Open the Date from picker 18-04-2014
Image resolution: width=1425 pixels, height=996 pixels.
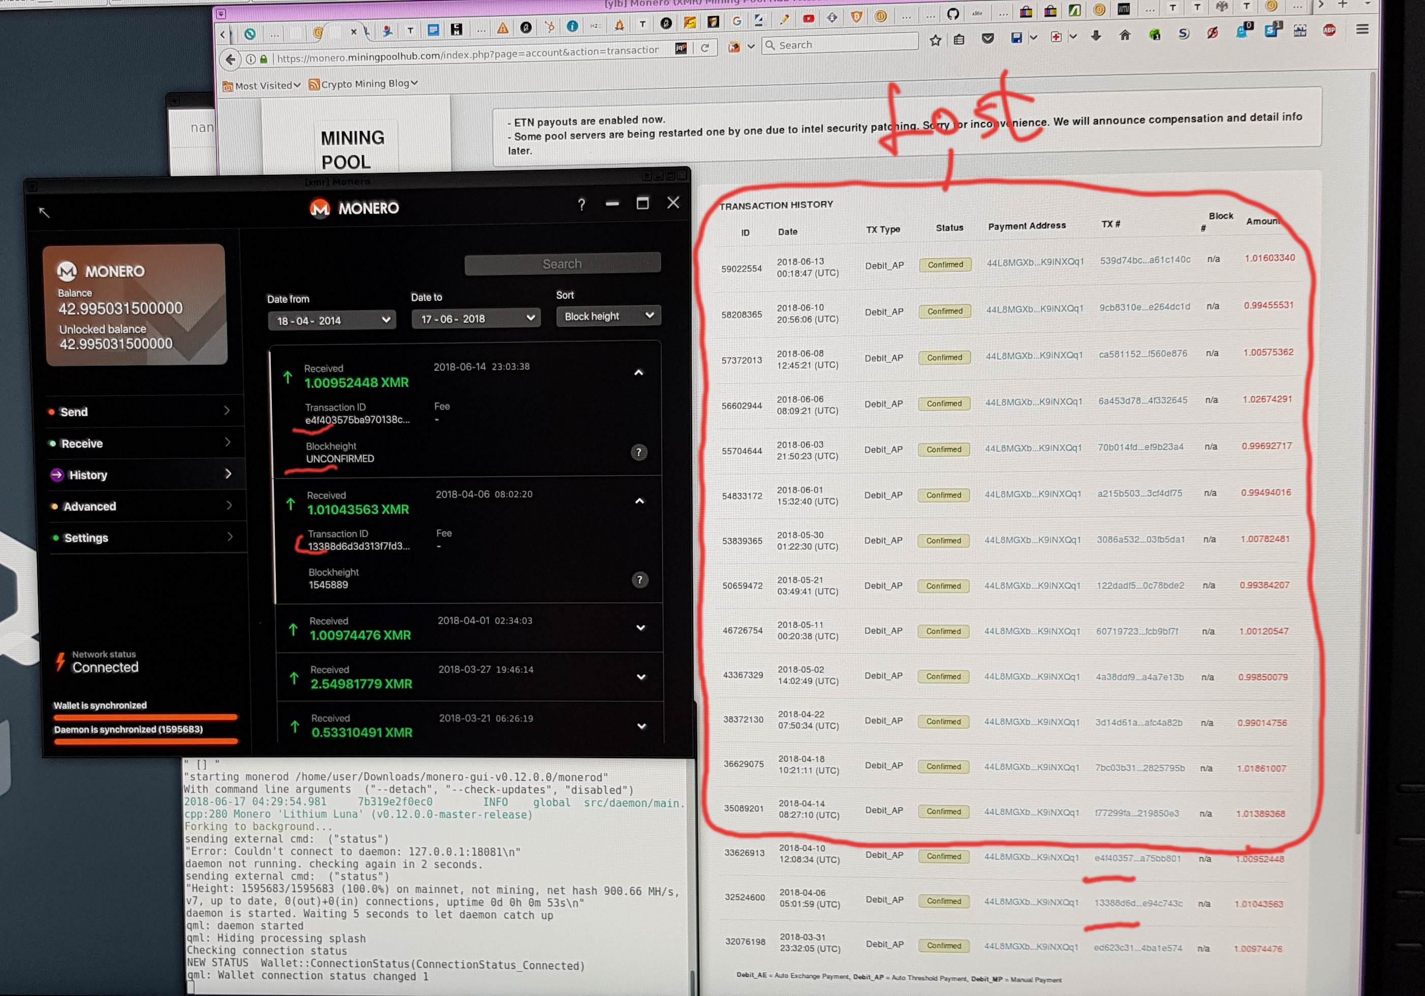pyautogui.click(x=332, y=320)
